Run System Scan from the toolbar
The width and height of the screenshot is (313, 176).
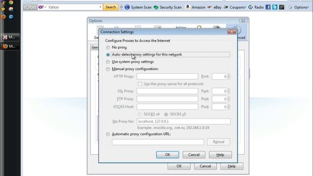click(138, 7)
